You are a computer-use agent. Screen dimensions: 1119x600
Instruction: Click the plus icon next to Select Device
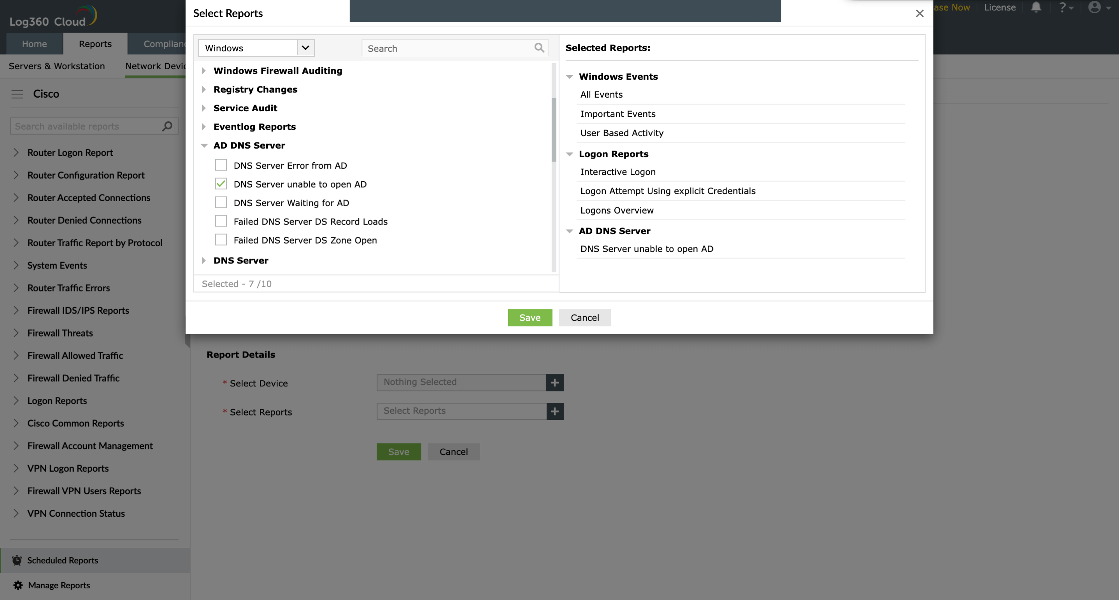tap(554, 382)
